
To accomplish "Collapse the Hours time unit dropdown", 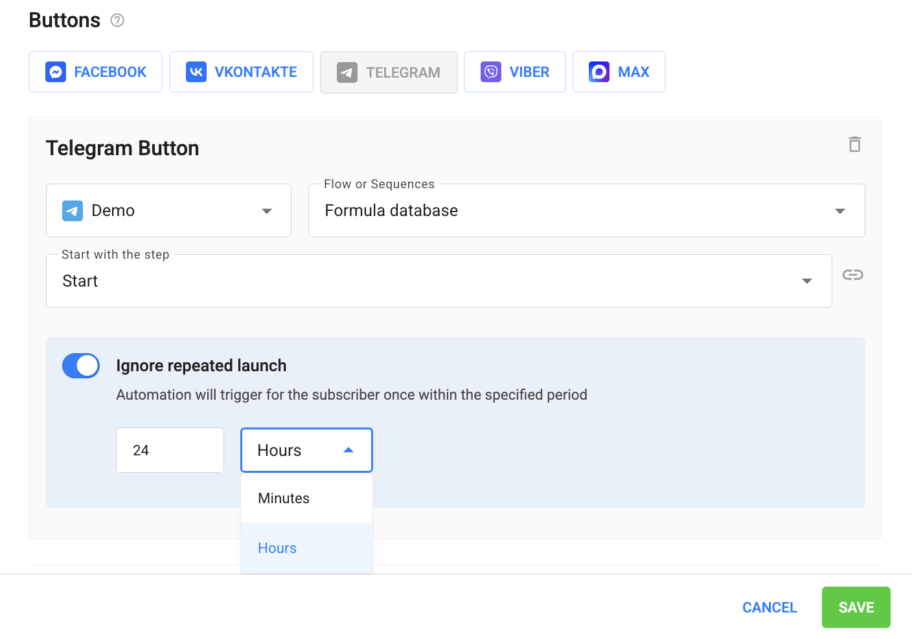I will click(x=306, y=450).
